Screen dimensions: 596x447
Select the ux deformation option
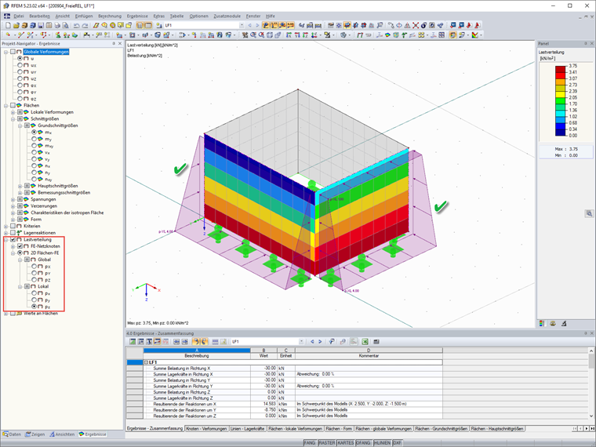[20, 65]
